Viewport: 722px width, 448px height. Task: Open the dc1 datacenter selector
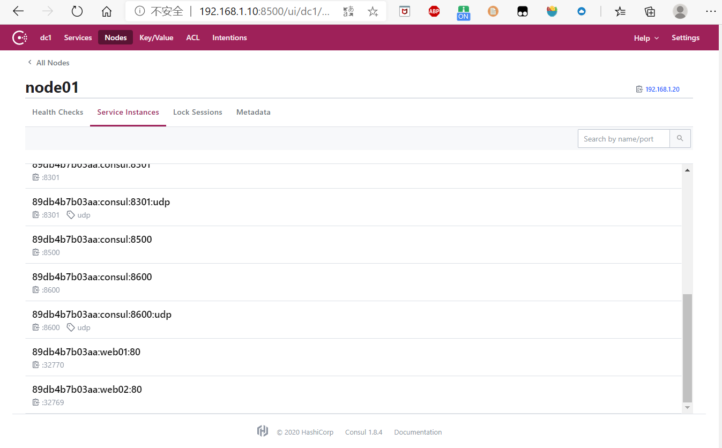click(x=46, y=38)
